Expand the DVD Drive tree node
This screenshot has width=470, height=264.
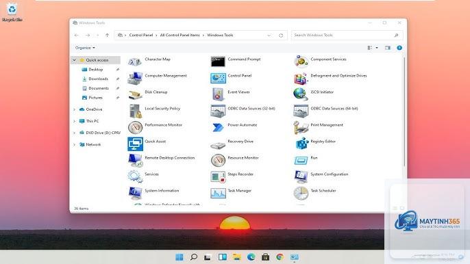[x=74, y=133]
